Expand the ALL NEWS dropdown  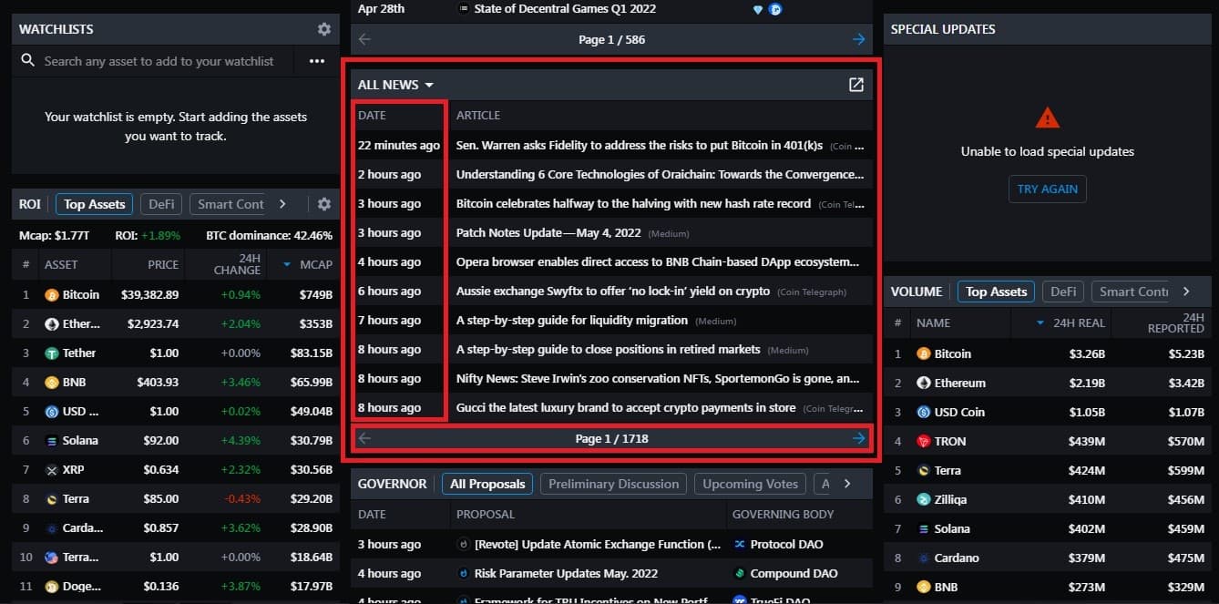395,85
